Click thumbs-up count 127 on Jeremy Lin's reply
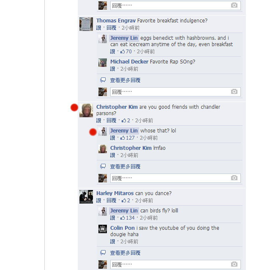This screenshot has width=278, height=270. (128, 138)
